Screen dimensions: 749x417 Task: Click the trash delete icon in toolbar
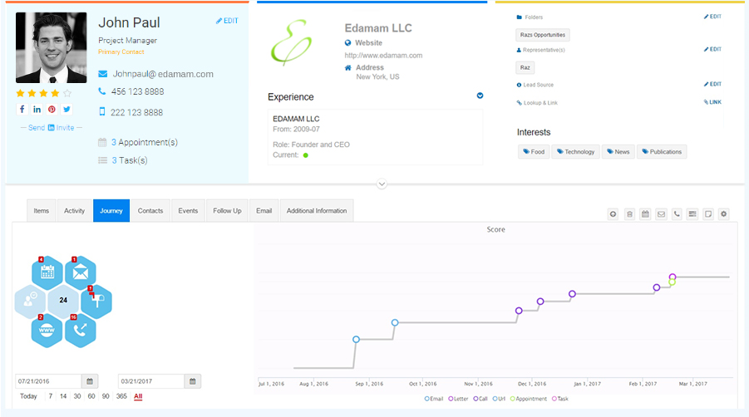coord(629,213)
